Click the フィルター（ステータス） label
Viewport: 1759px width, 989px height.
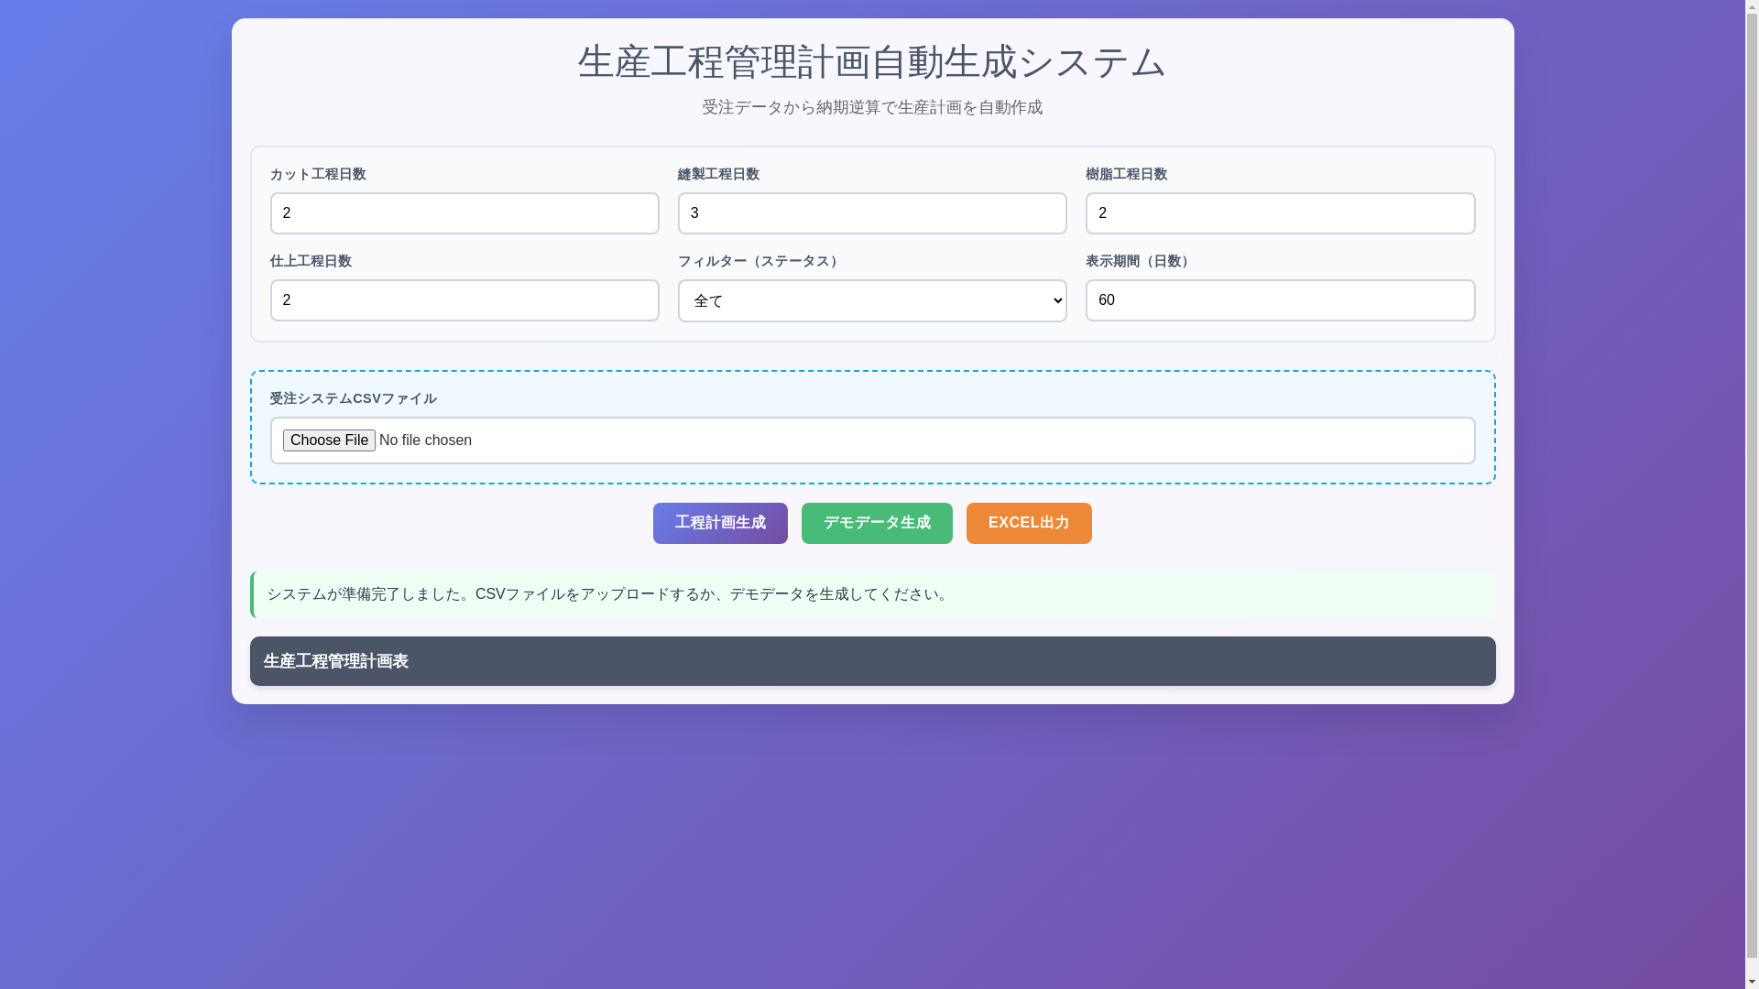click(760, 261)
